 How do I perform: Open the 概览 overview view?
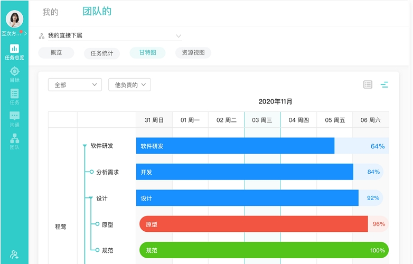click(x=56, y=53)
